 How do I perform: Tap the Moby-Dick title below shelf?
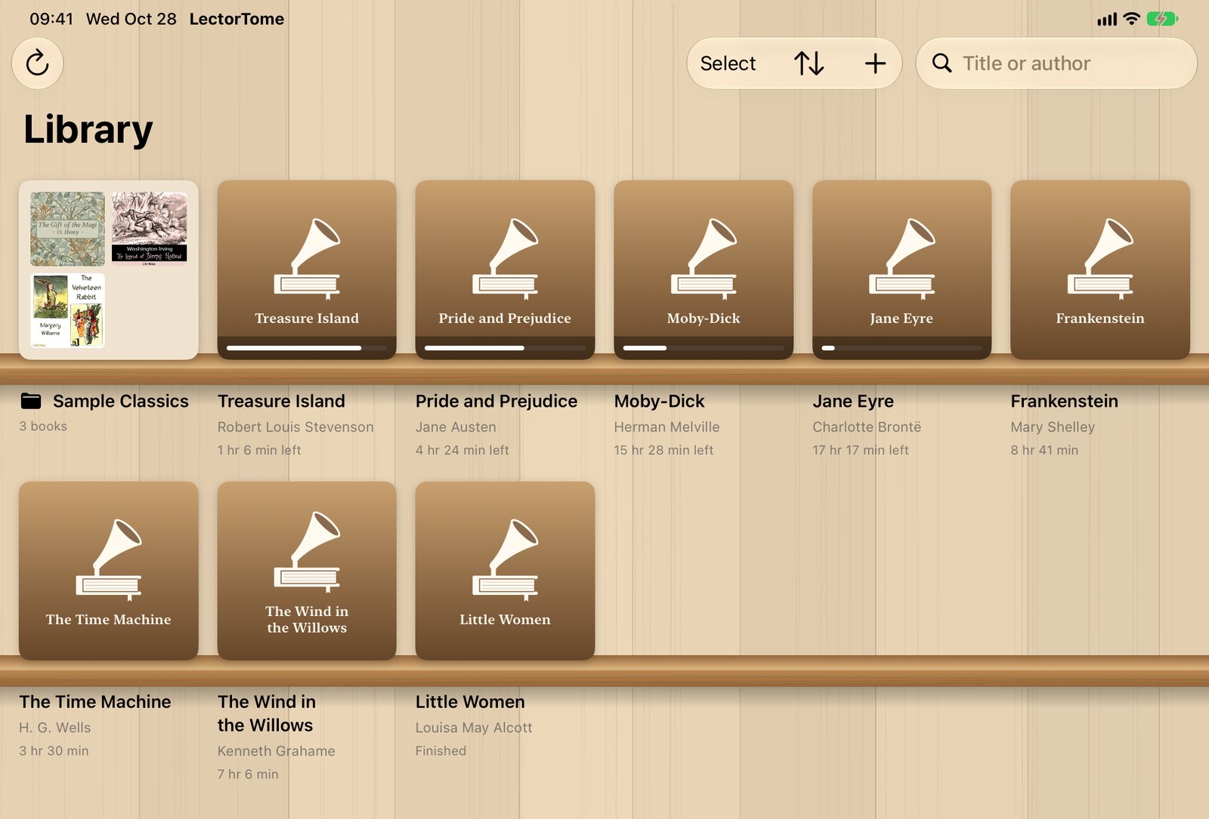(x=659, y=401)
